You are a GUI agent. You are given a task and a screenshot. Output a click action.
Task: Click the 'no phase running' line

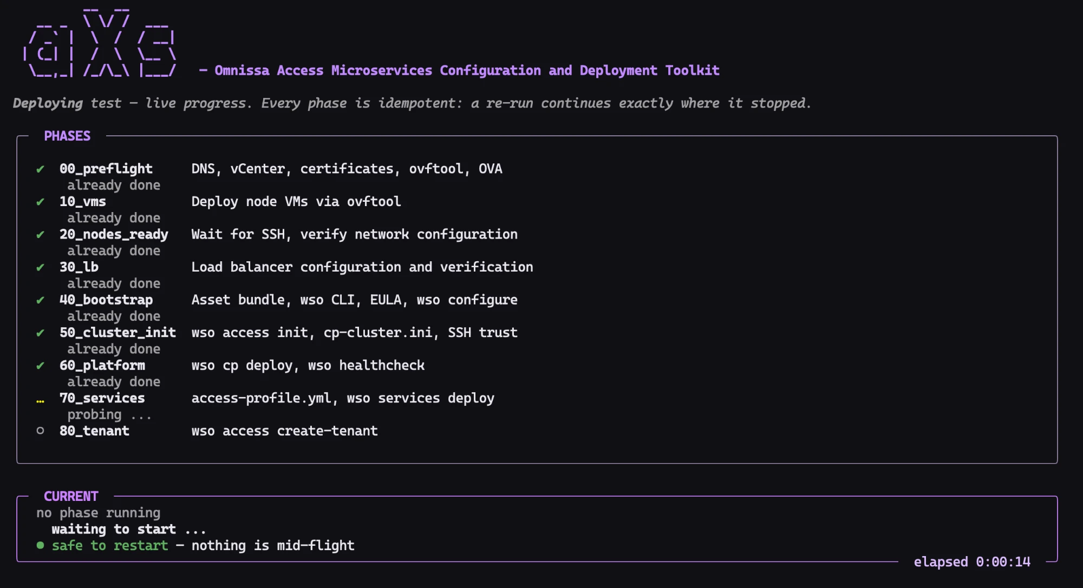point(99,513)
